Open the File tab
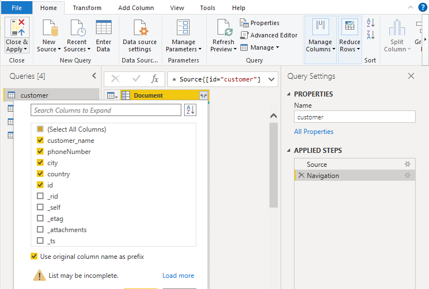The image size is (429, 289). [17, 8]
